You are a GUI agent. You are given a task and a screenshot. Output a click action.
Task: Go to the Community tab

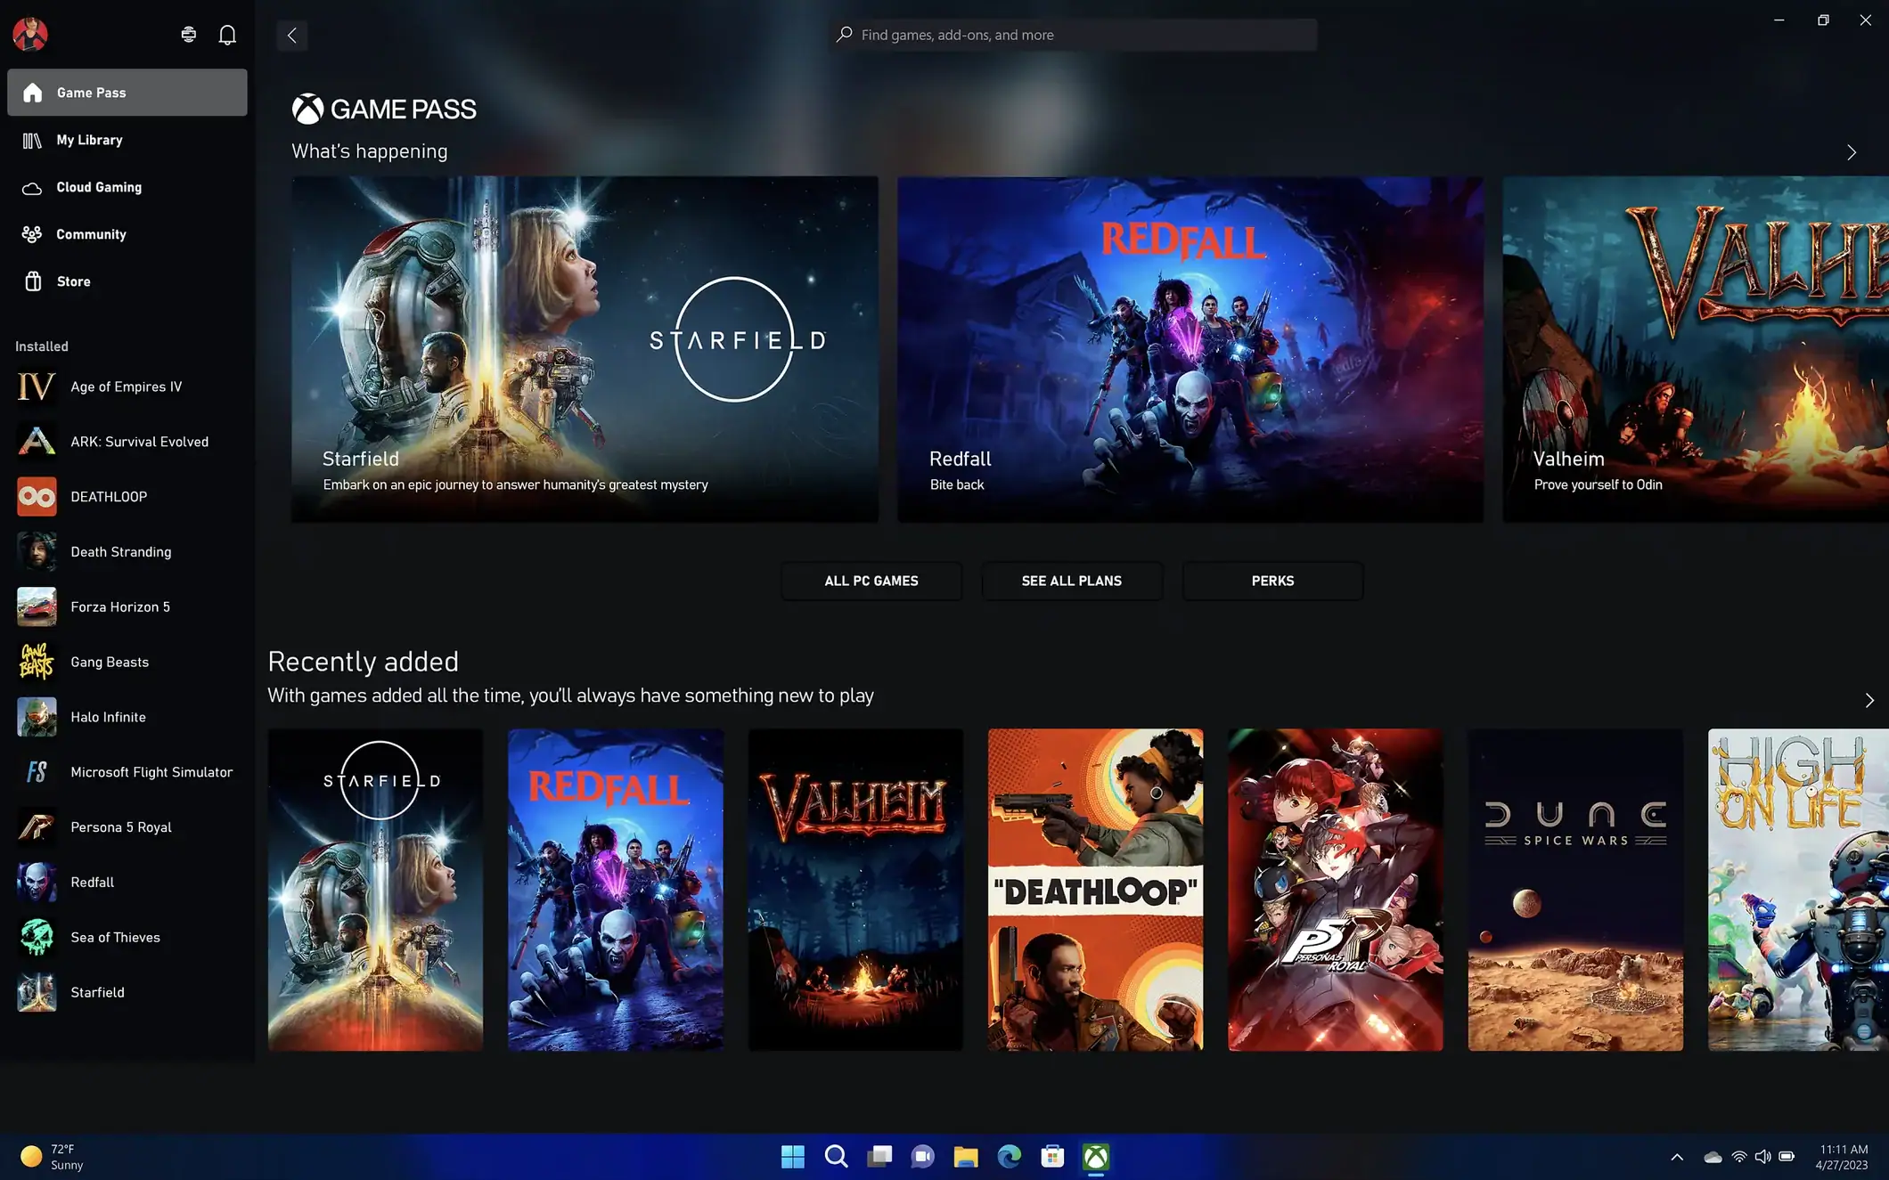91,234
